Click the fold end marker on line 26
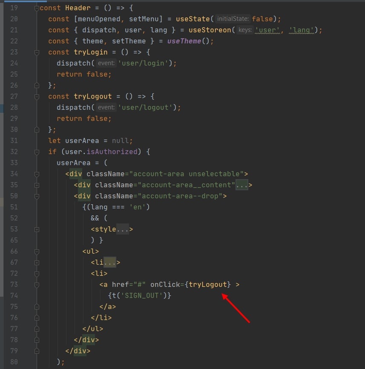The height and width of the screenshot is (369, 365). coord(37,85)
